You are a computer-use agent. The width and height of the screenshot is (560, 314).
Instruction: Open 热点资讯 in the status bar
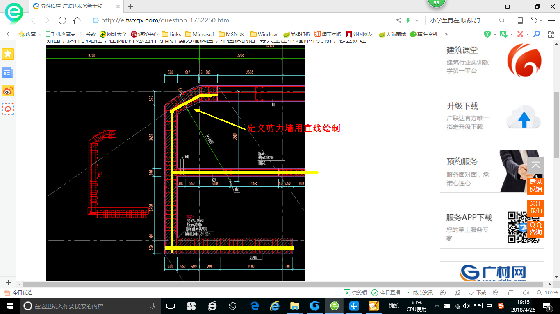[419, 293]
